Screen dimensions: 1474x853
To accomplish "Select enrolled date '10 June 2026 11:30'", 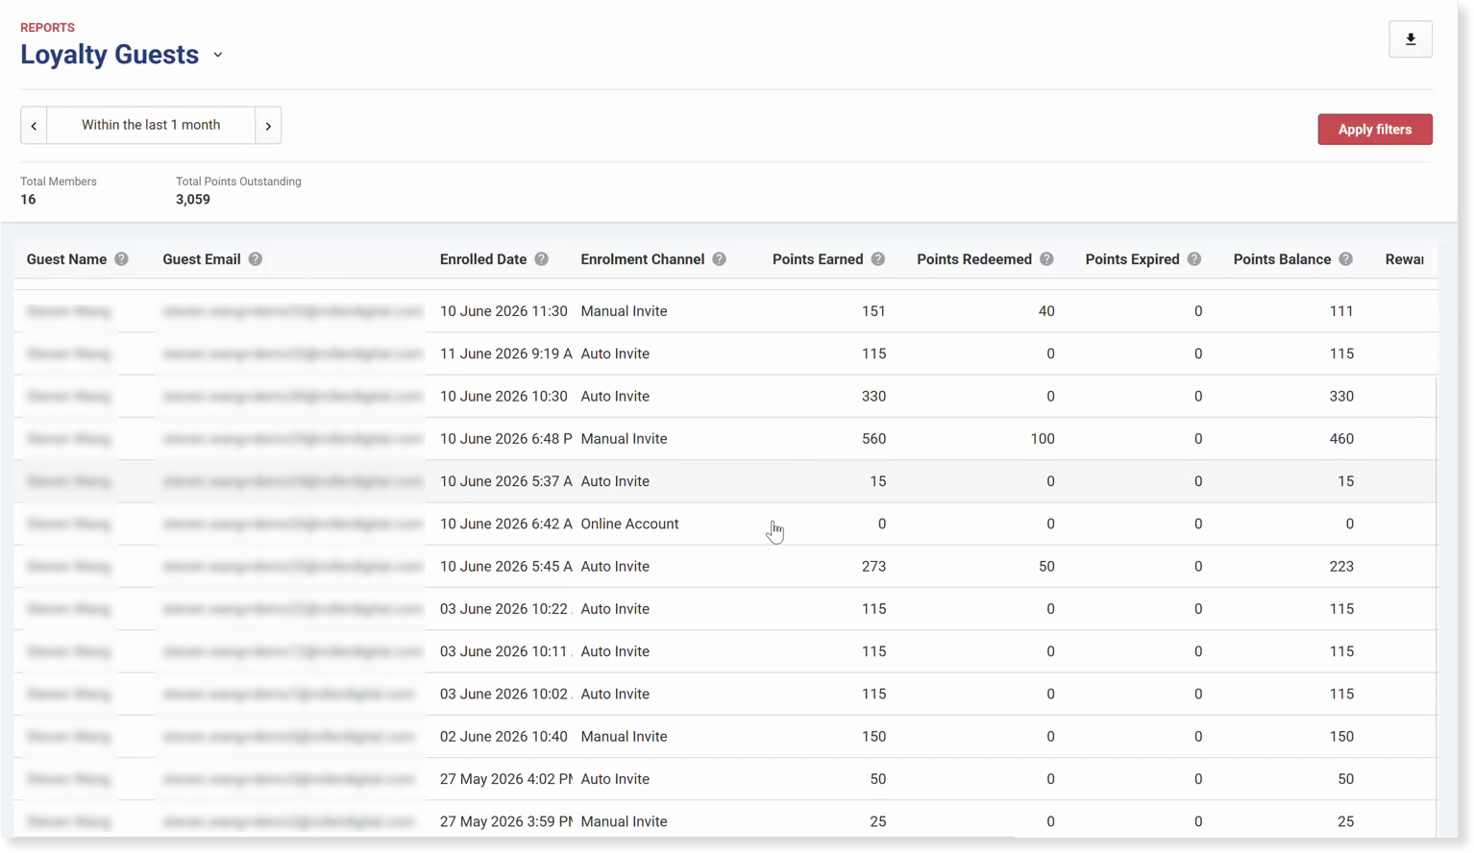I will [504, 311].
